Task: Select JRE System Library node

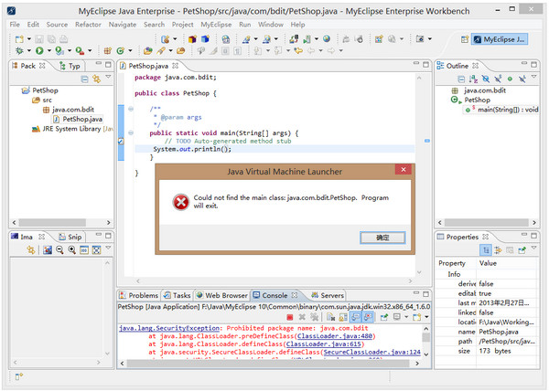Action: 76,129
